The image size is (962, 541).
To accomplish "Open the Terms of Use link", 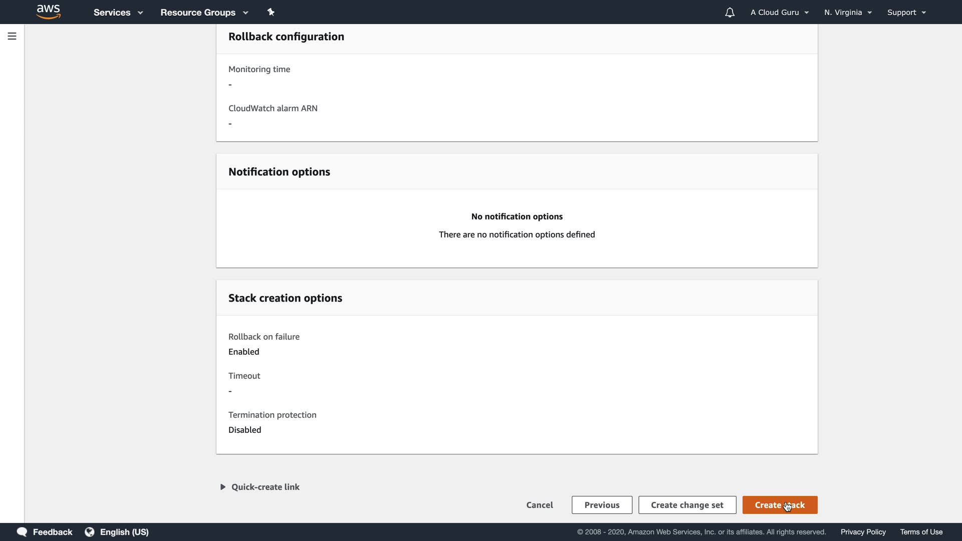I will click(921, 532).
